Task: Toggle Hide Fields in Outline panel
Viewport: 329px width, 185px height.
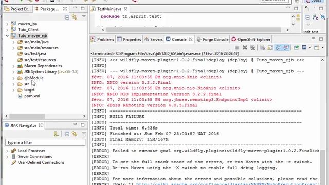Action: click(323, 17)
